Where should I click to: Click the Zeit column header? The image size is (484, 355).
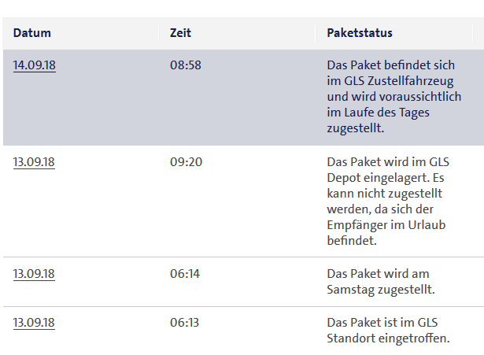pos(180,33)
